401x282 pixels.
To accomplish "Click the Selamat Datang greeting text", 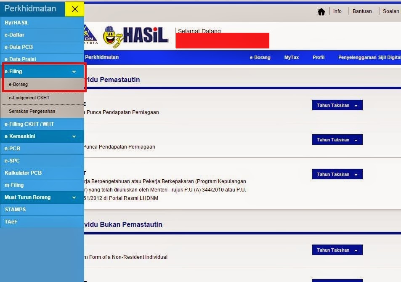I will tap(199, 30).
